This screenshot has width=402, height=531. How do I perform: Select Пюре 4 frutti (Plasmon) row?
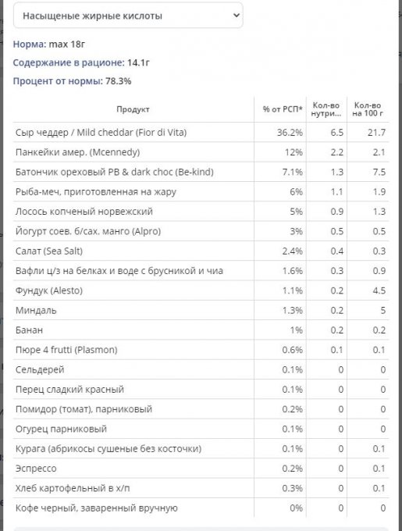[x=201, y=350]
